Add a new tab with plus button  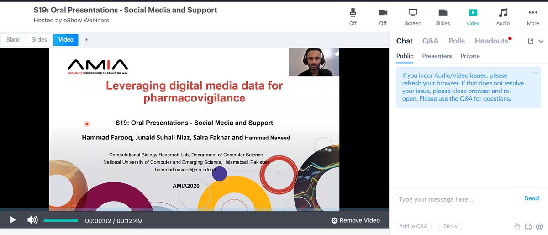[x=86, y=40]
